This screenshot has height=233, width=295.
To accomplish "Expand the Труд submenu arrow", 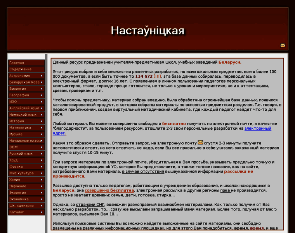I will click(x=42, y=160).
